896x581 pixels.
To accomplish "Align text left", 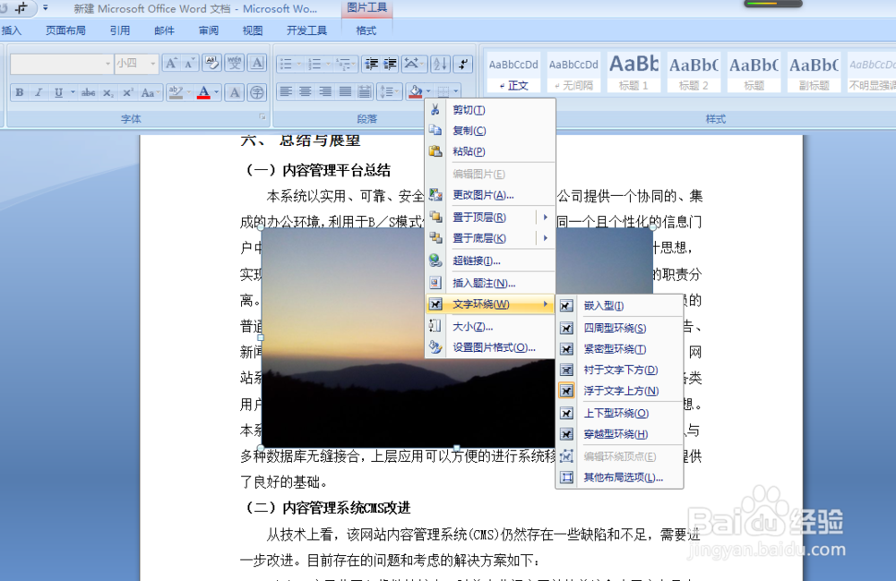I will (286, 92).
